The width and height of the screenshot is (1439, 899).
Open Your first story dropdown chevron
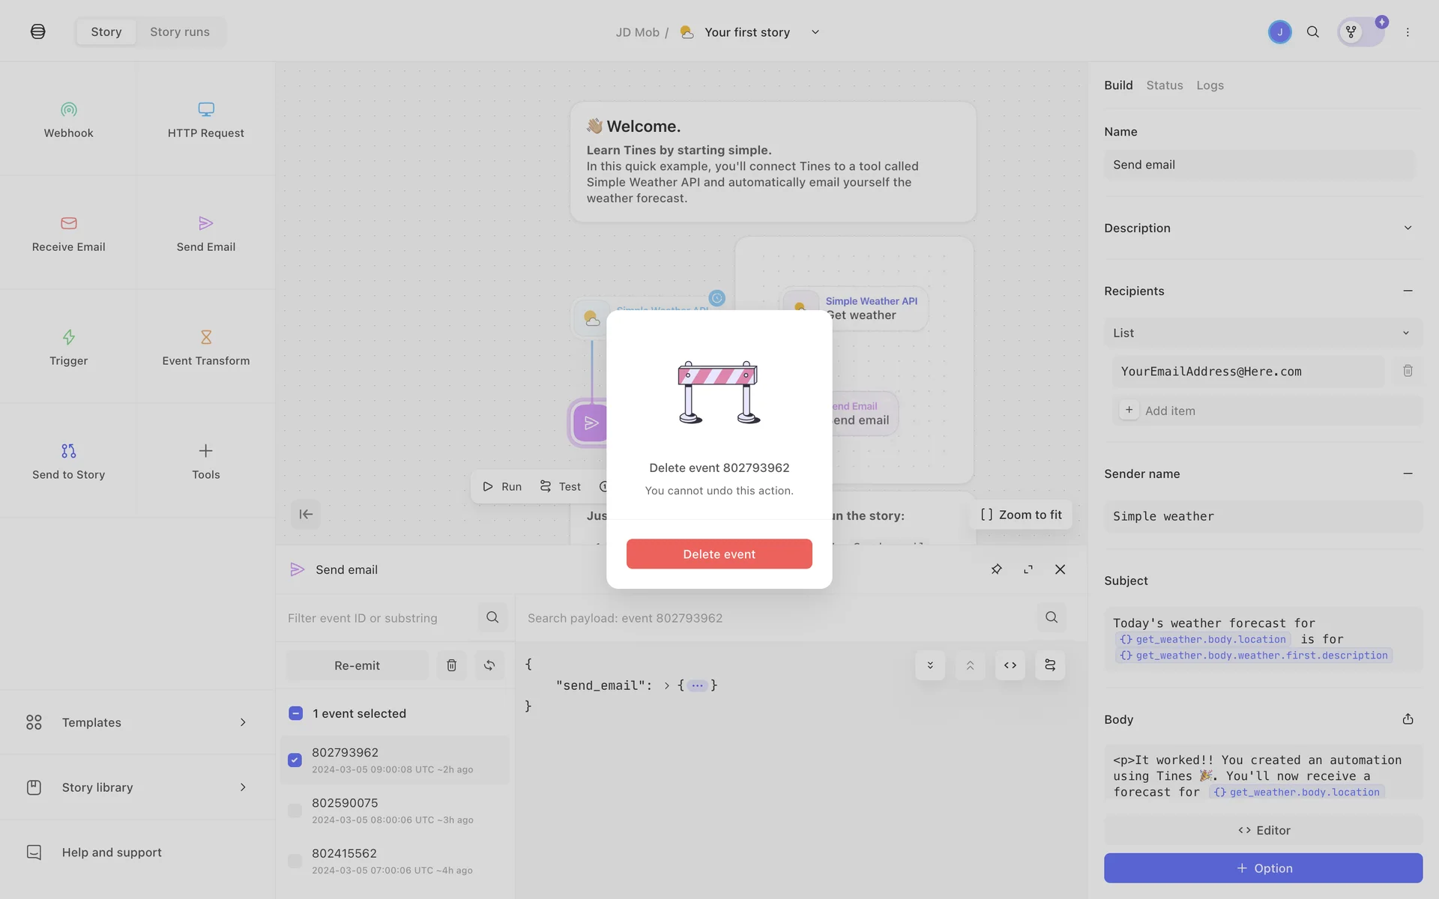[815, 32]
